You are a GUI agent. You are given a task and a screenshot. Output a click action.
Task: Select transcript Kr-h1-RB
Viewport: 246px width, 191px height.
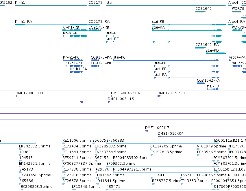pyautogui.click(x=75, y=30)
